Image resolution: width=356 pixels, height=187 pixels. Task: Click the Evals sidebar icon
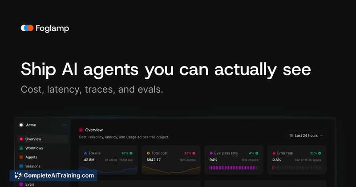(x=21, y=184)
